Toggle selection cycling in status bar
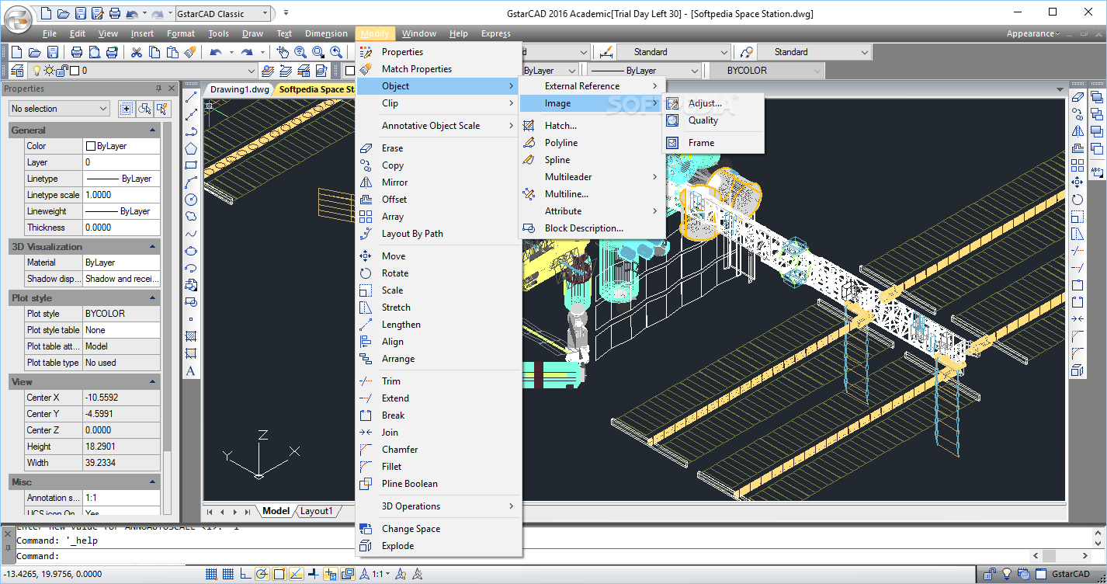Image resolution: width=1107 pixels, height=584 pixels. coord(347,575)
